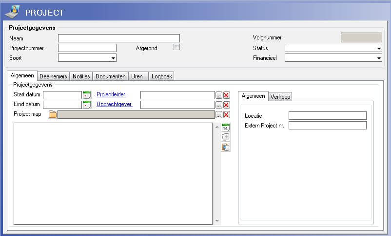Click the Volgnummer field
391x236 pixels.
tap(361, 37)
